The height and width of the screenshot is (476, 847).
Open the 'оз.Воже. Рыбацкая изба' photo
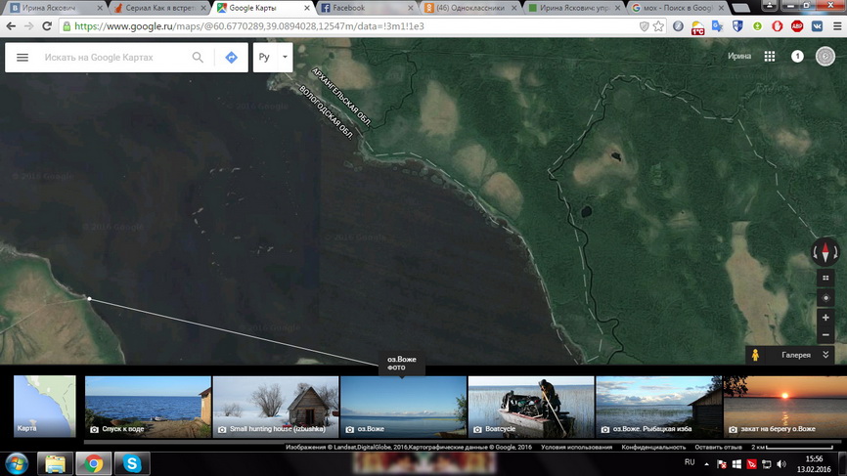coord(658,407)
